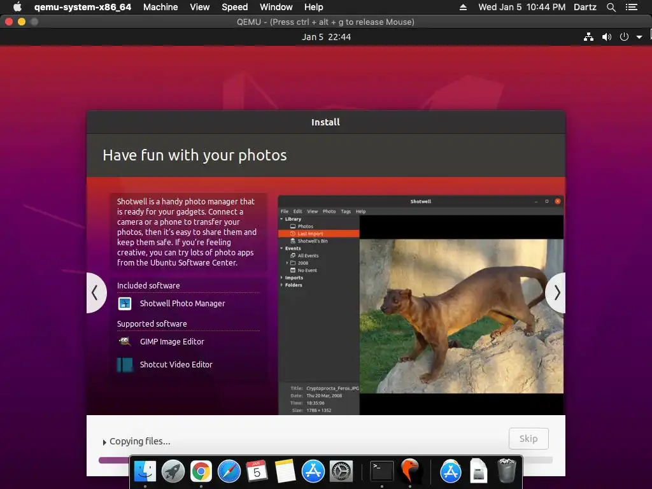Open the Speed menu
This screenshot has width=652, height=489.
234,7
